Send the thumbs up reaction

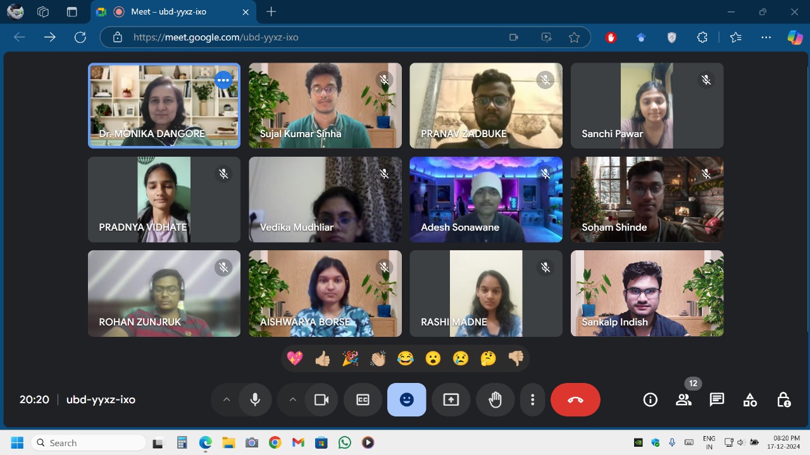coord(323,359)
